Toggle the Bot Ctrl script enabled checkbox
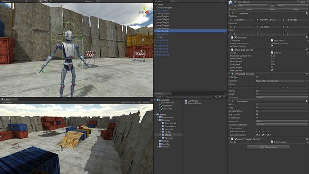This screenshot has width=309, height=174. click(x=236, y=50)
